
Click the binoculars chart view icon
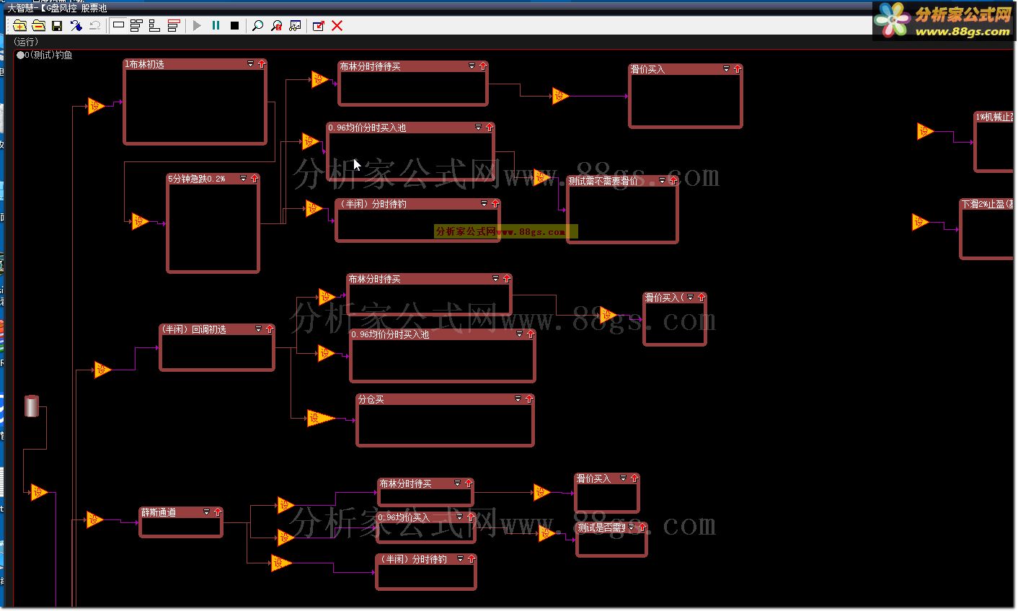click(x=295, y=26)
